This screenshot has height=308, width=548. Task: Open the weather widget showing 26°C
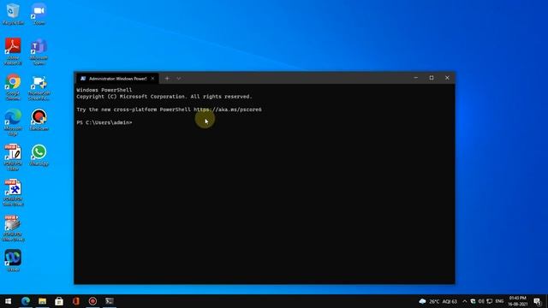pyautogui.click(x=438, y=301)
